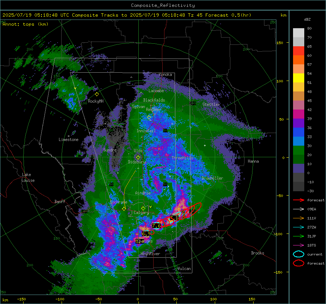Viewport: 326px width, 304px height.
Task: Click the Sylvan town label
Action: pyautogui.click(x=138, y=107)
